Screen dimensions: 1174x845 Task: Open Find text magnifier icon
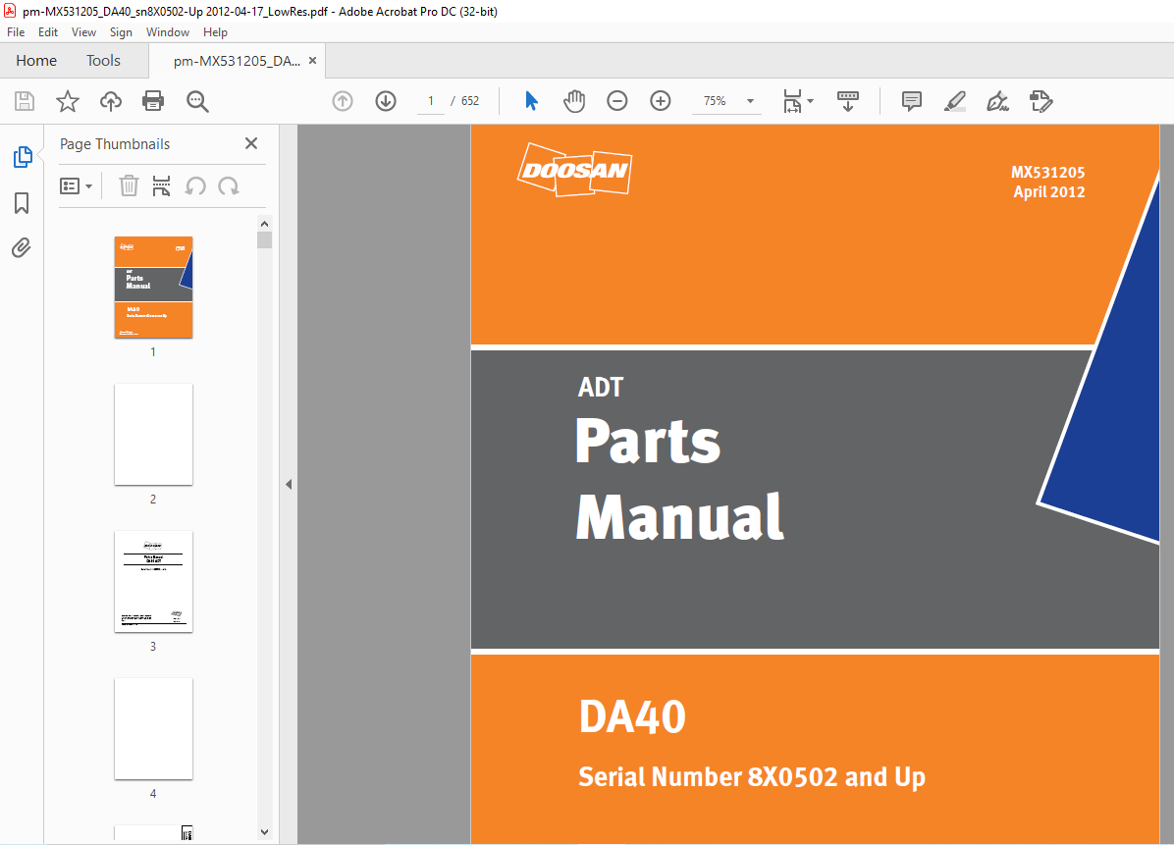click(x=197, y=101)
